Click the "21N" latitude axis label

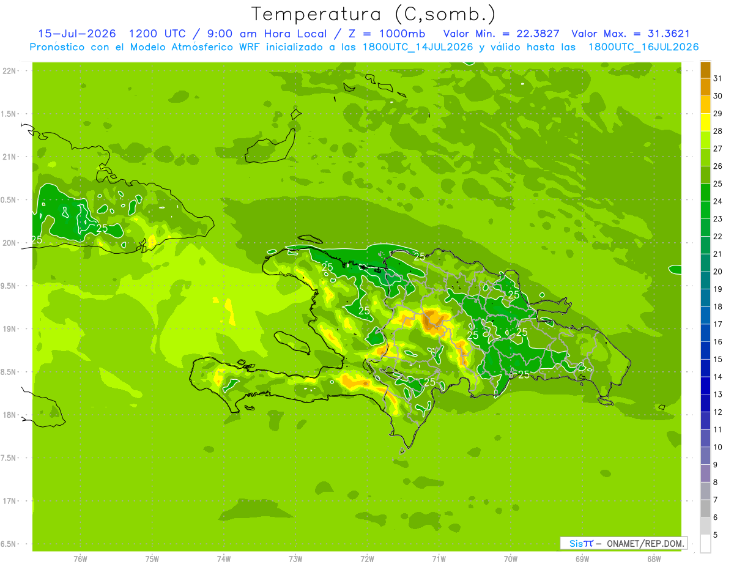click(10, 157)
